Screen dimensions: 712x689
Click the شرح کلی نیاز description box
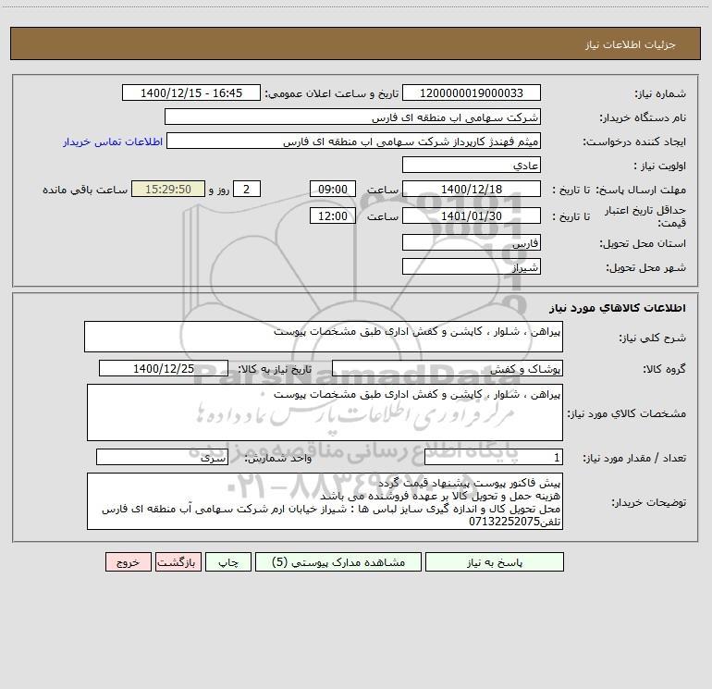click(324, 337)
